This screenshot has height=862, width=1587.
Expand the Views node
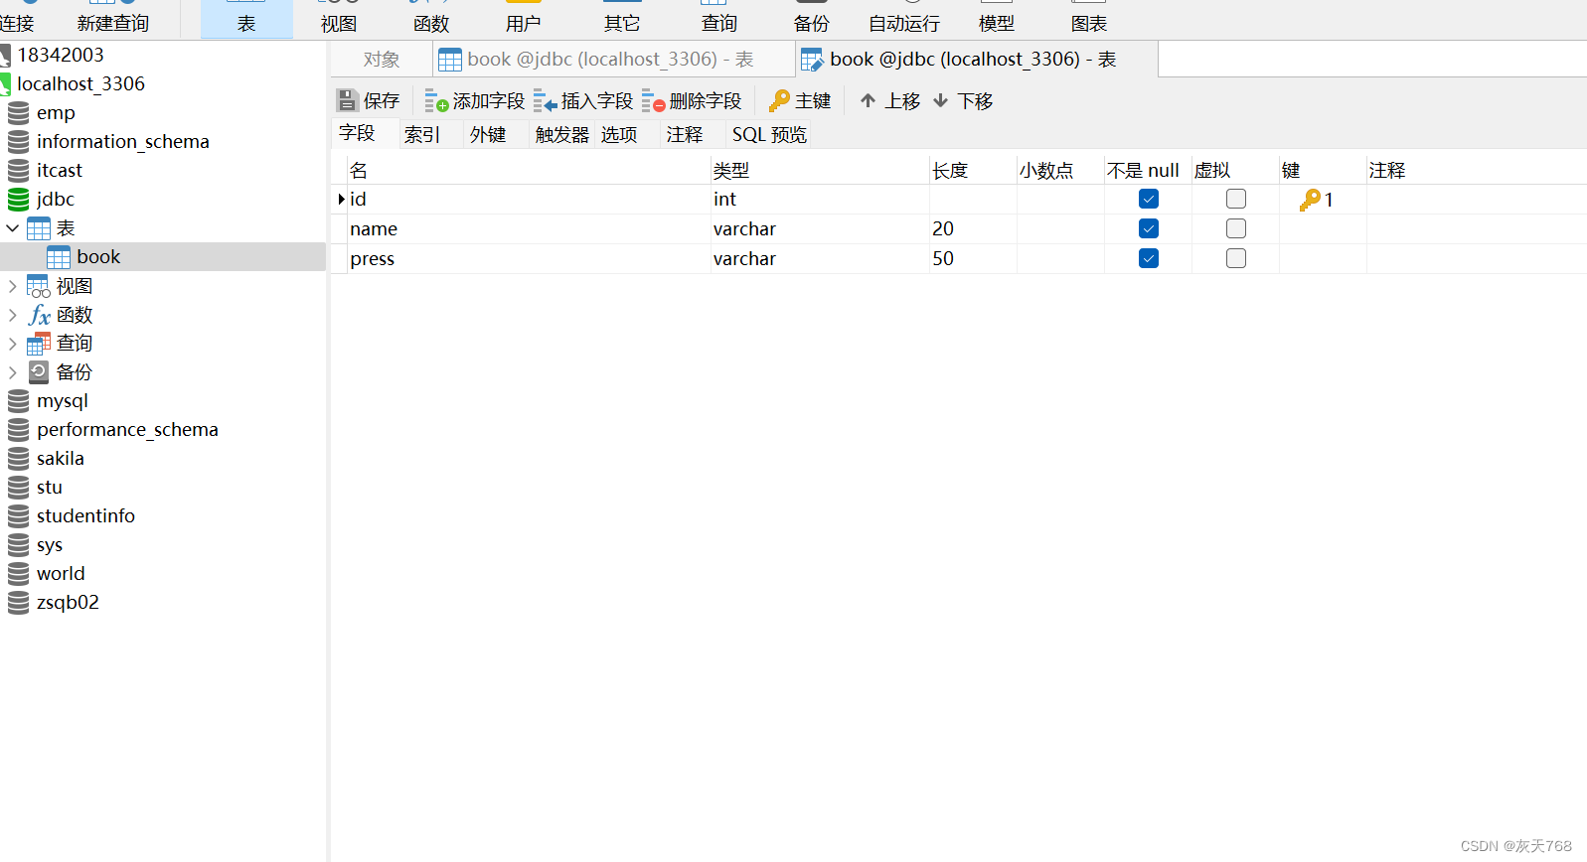[13, 286]
